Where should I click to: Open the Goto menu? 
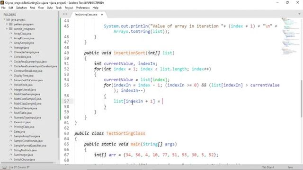click(50, 8)
